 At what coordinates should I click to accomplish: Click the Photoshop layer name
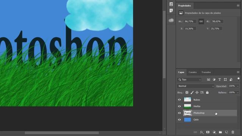point(199,113)
